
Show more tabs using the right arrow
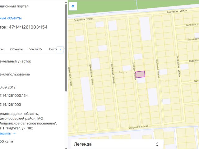pyautogui.click(x=60, y=50)
